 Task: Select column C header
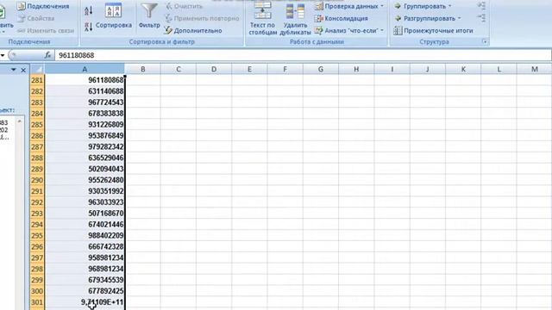[179, 69]
